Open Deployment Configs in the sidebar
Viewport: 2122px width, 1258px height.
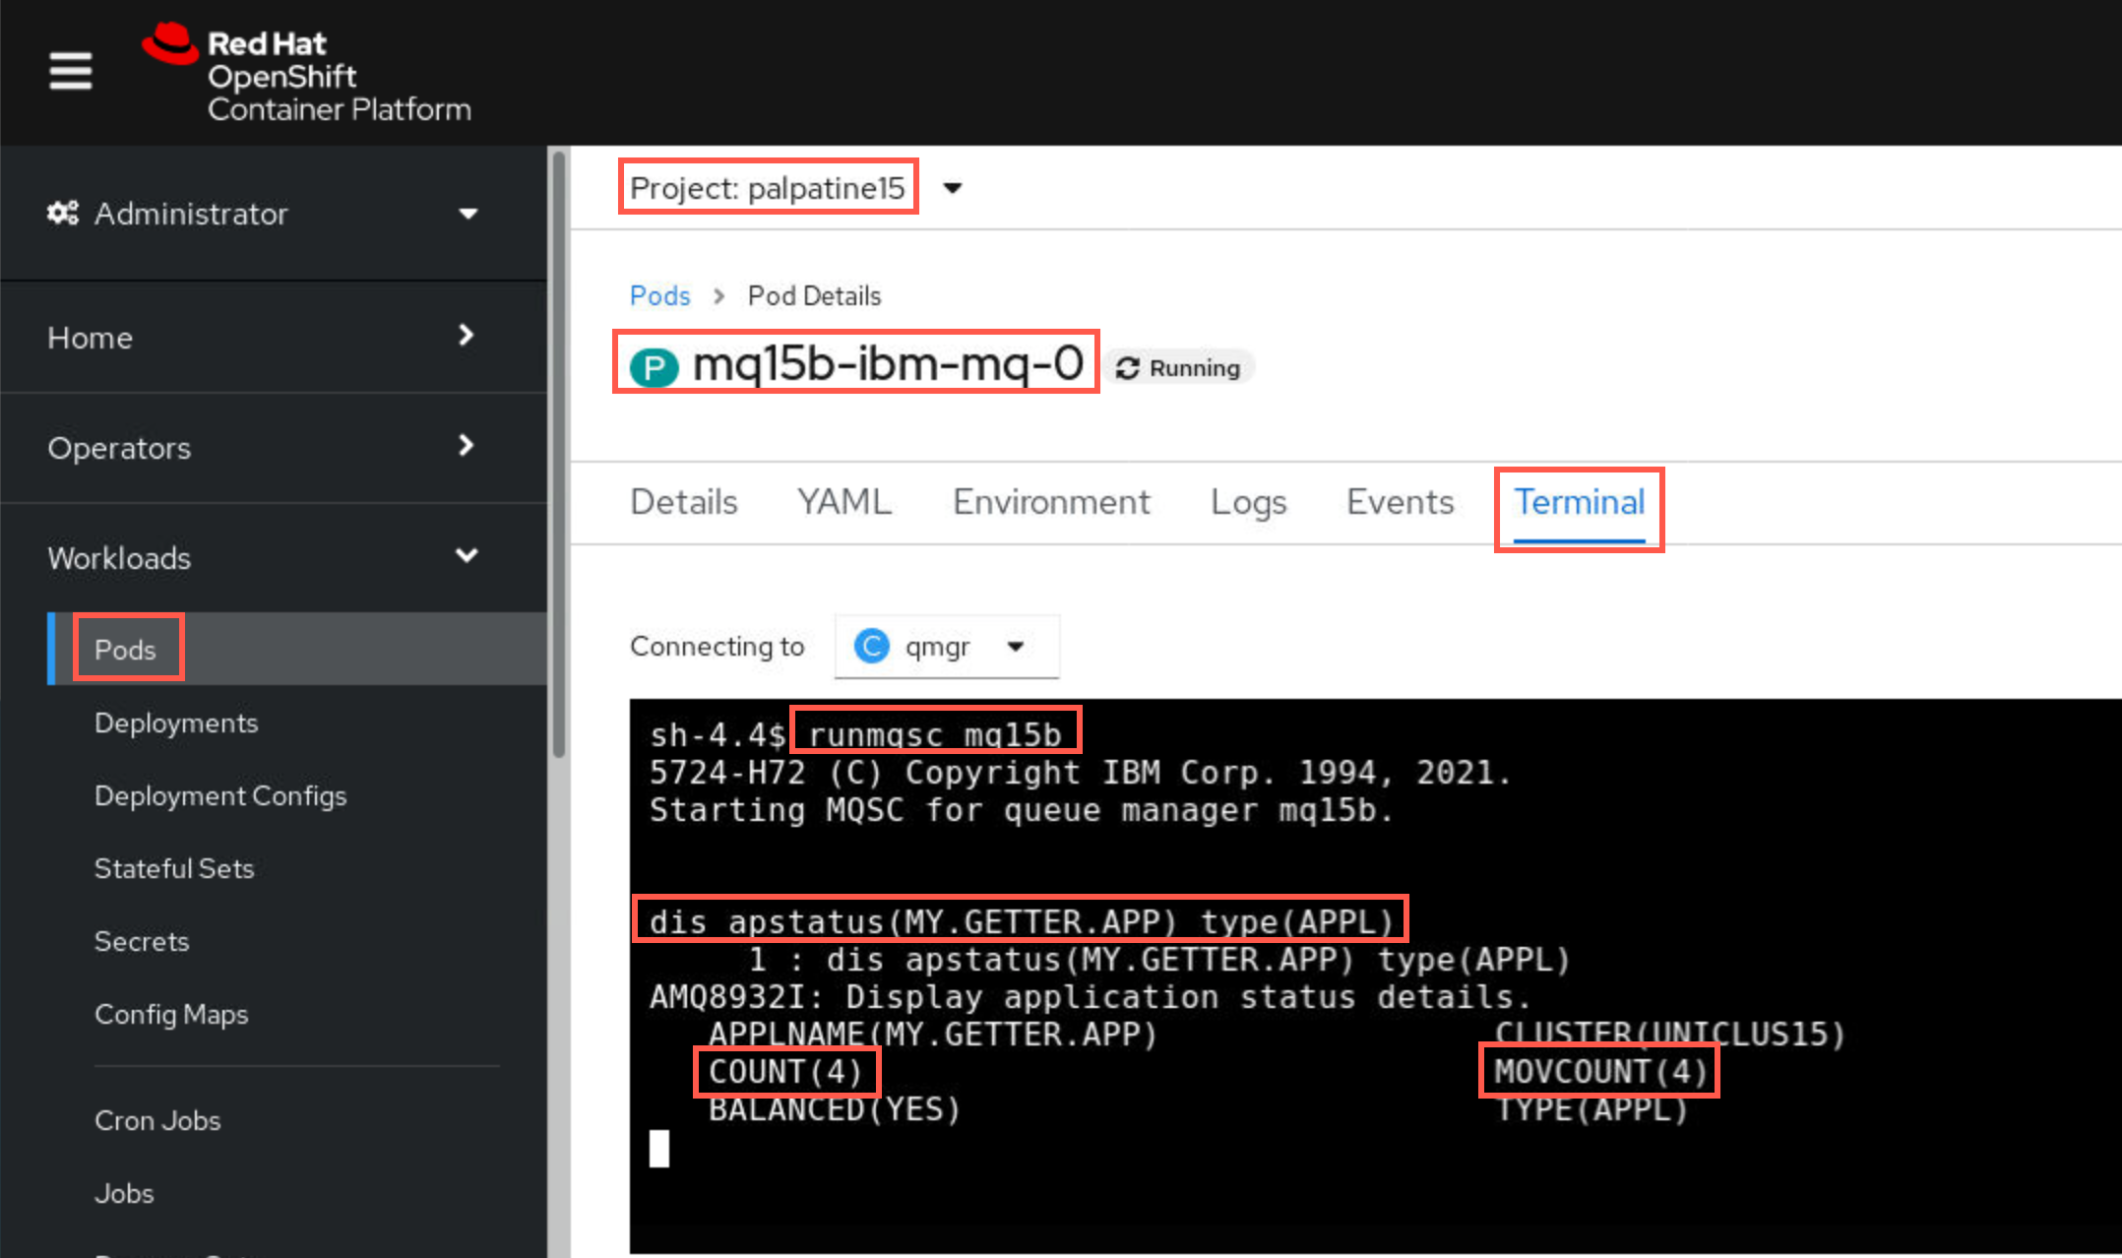pos(220,795)
